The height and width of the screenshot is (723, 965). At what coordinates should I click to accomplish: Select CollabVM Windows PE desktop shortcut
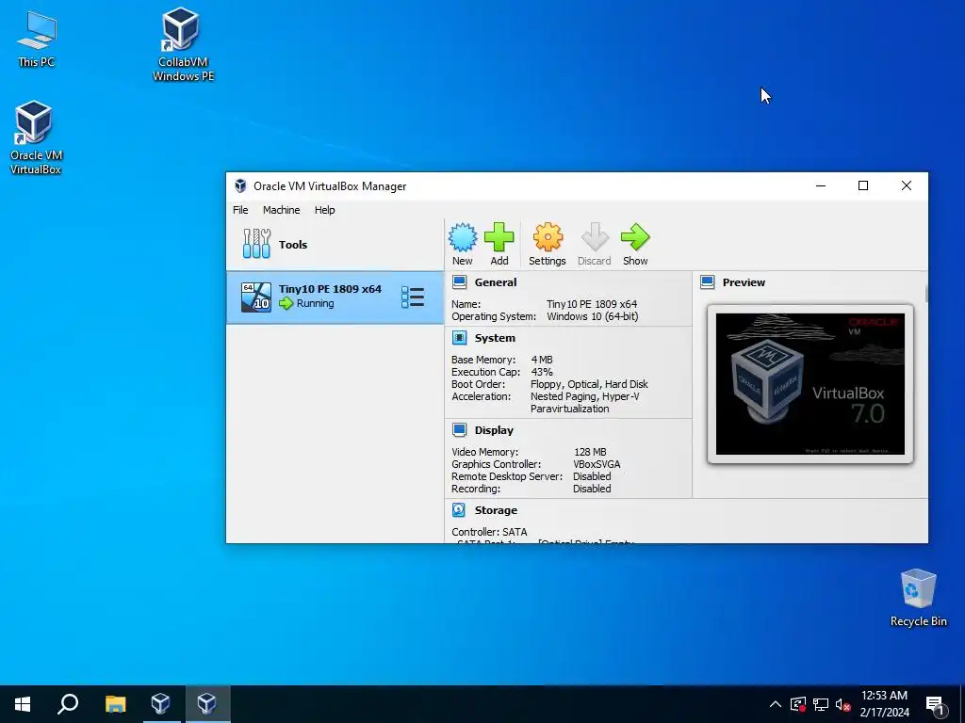pos(183,45)
